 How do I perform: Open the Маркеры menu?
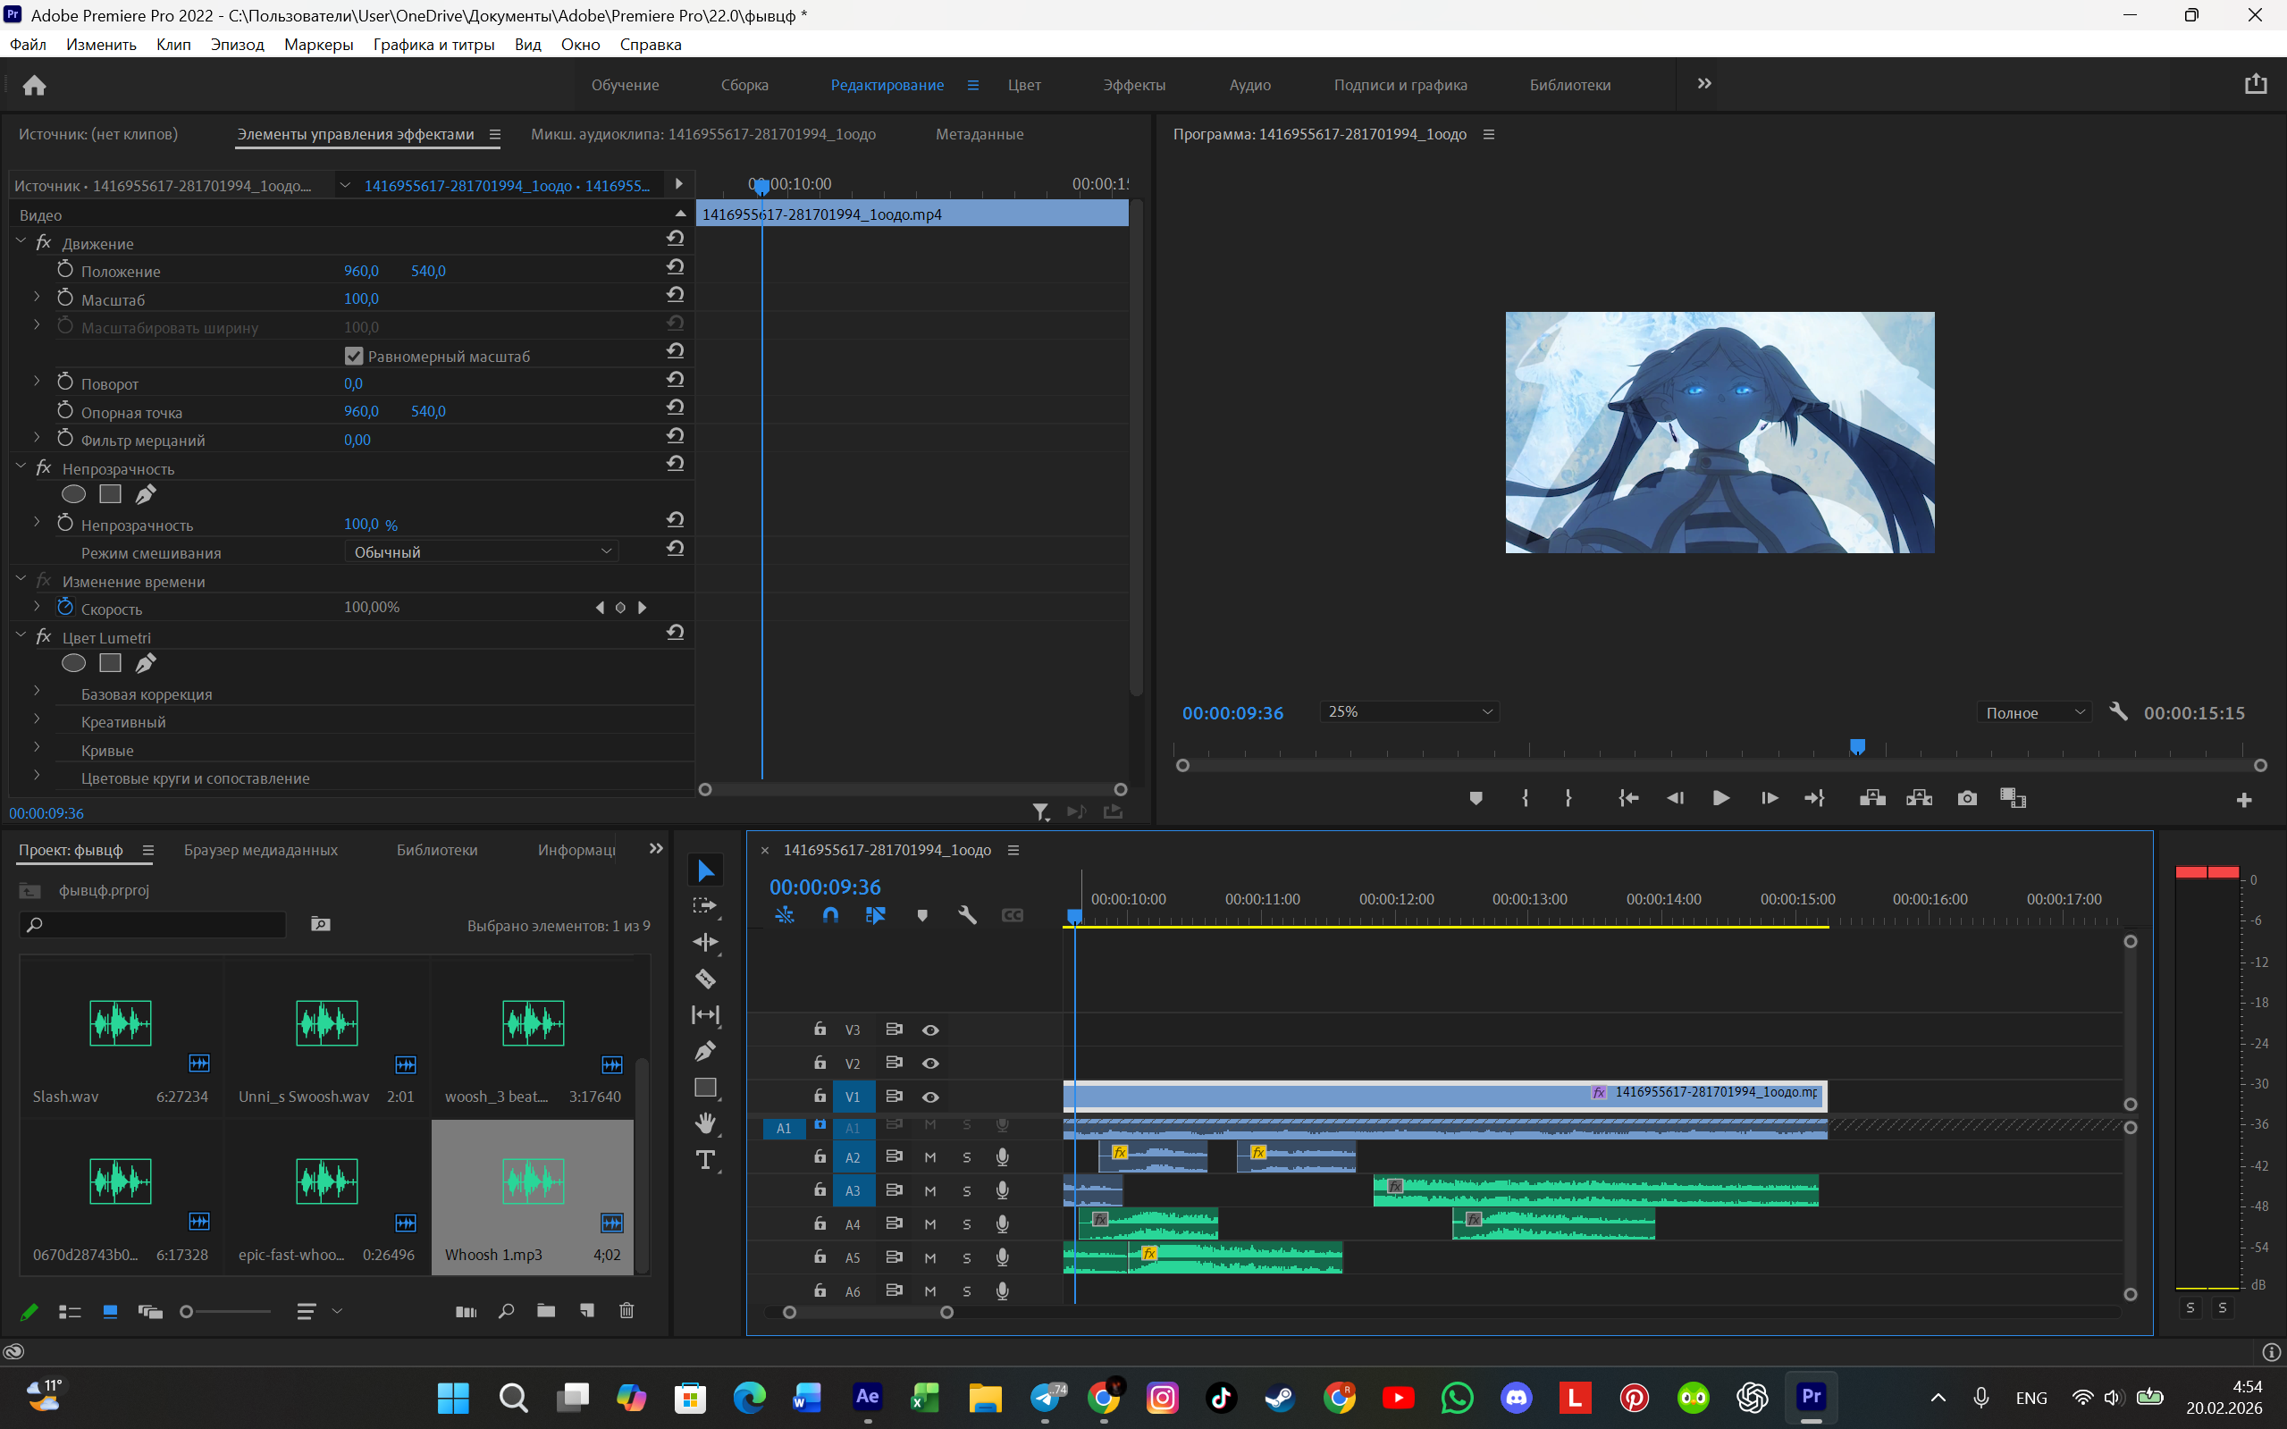click(318, 45)
